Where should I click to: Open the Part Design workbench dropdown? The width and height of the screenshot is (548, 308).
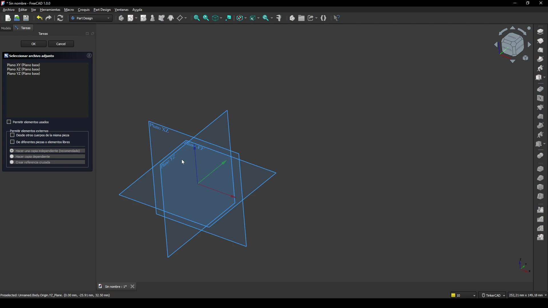click(91, 18)
